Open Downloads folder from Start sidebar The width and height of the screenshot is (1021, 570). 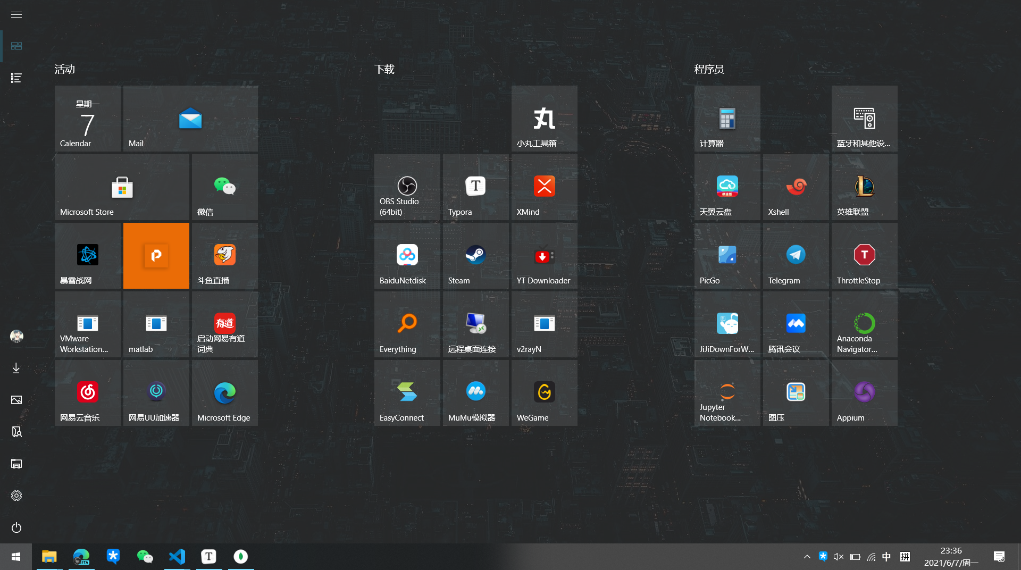16,368
